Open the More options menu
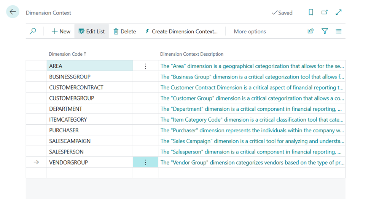Screen dimensions: 371x199 tap(250, 31)
